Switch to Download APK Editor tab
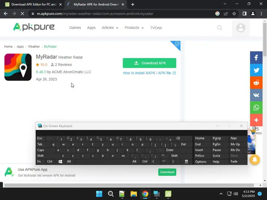This screenshot has height=200, width=267. click(x=32, y=4)
